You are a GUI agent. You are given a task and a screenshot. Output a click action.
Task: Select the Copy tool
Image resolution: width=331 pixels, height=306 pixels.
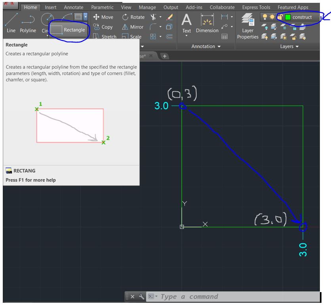point(103,27)
